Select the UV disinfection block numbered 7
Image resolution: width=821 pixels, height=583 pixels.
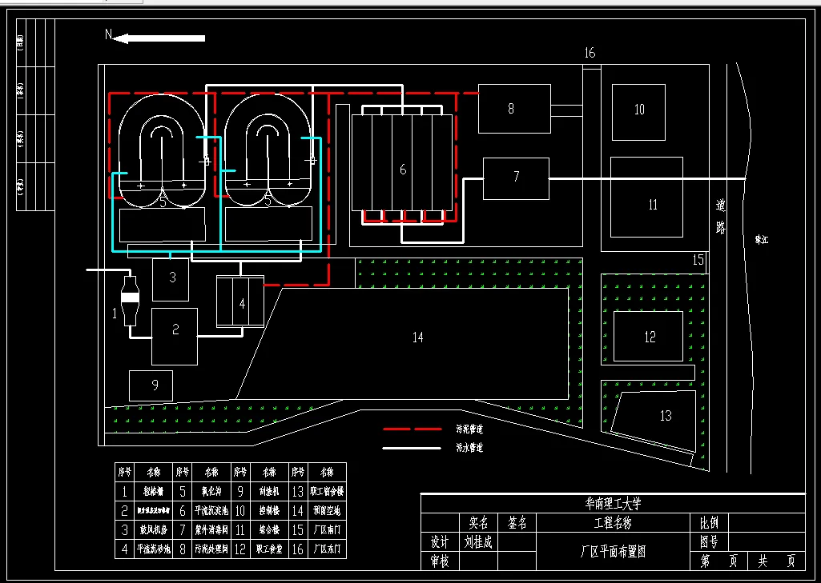(516, 178)
